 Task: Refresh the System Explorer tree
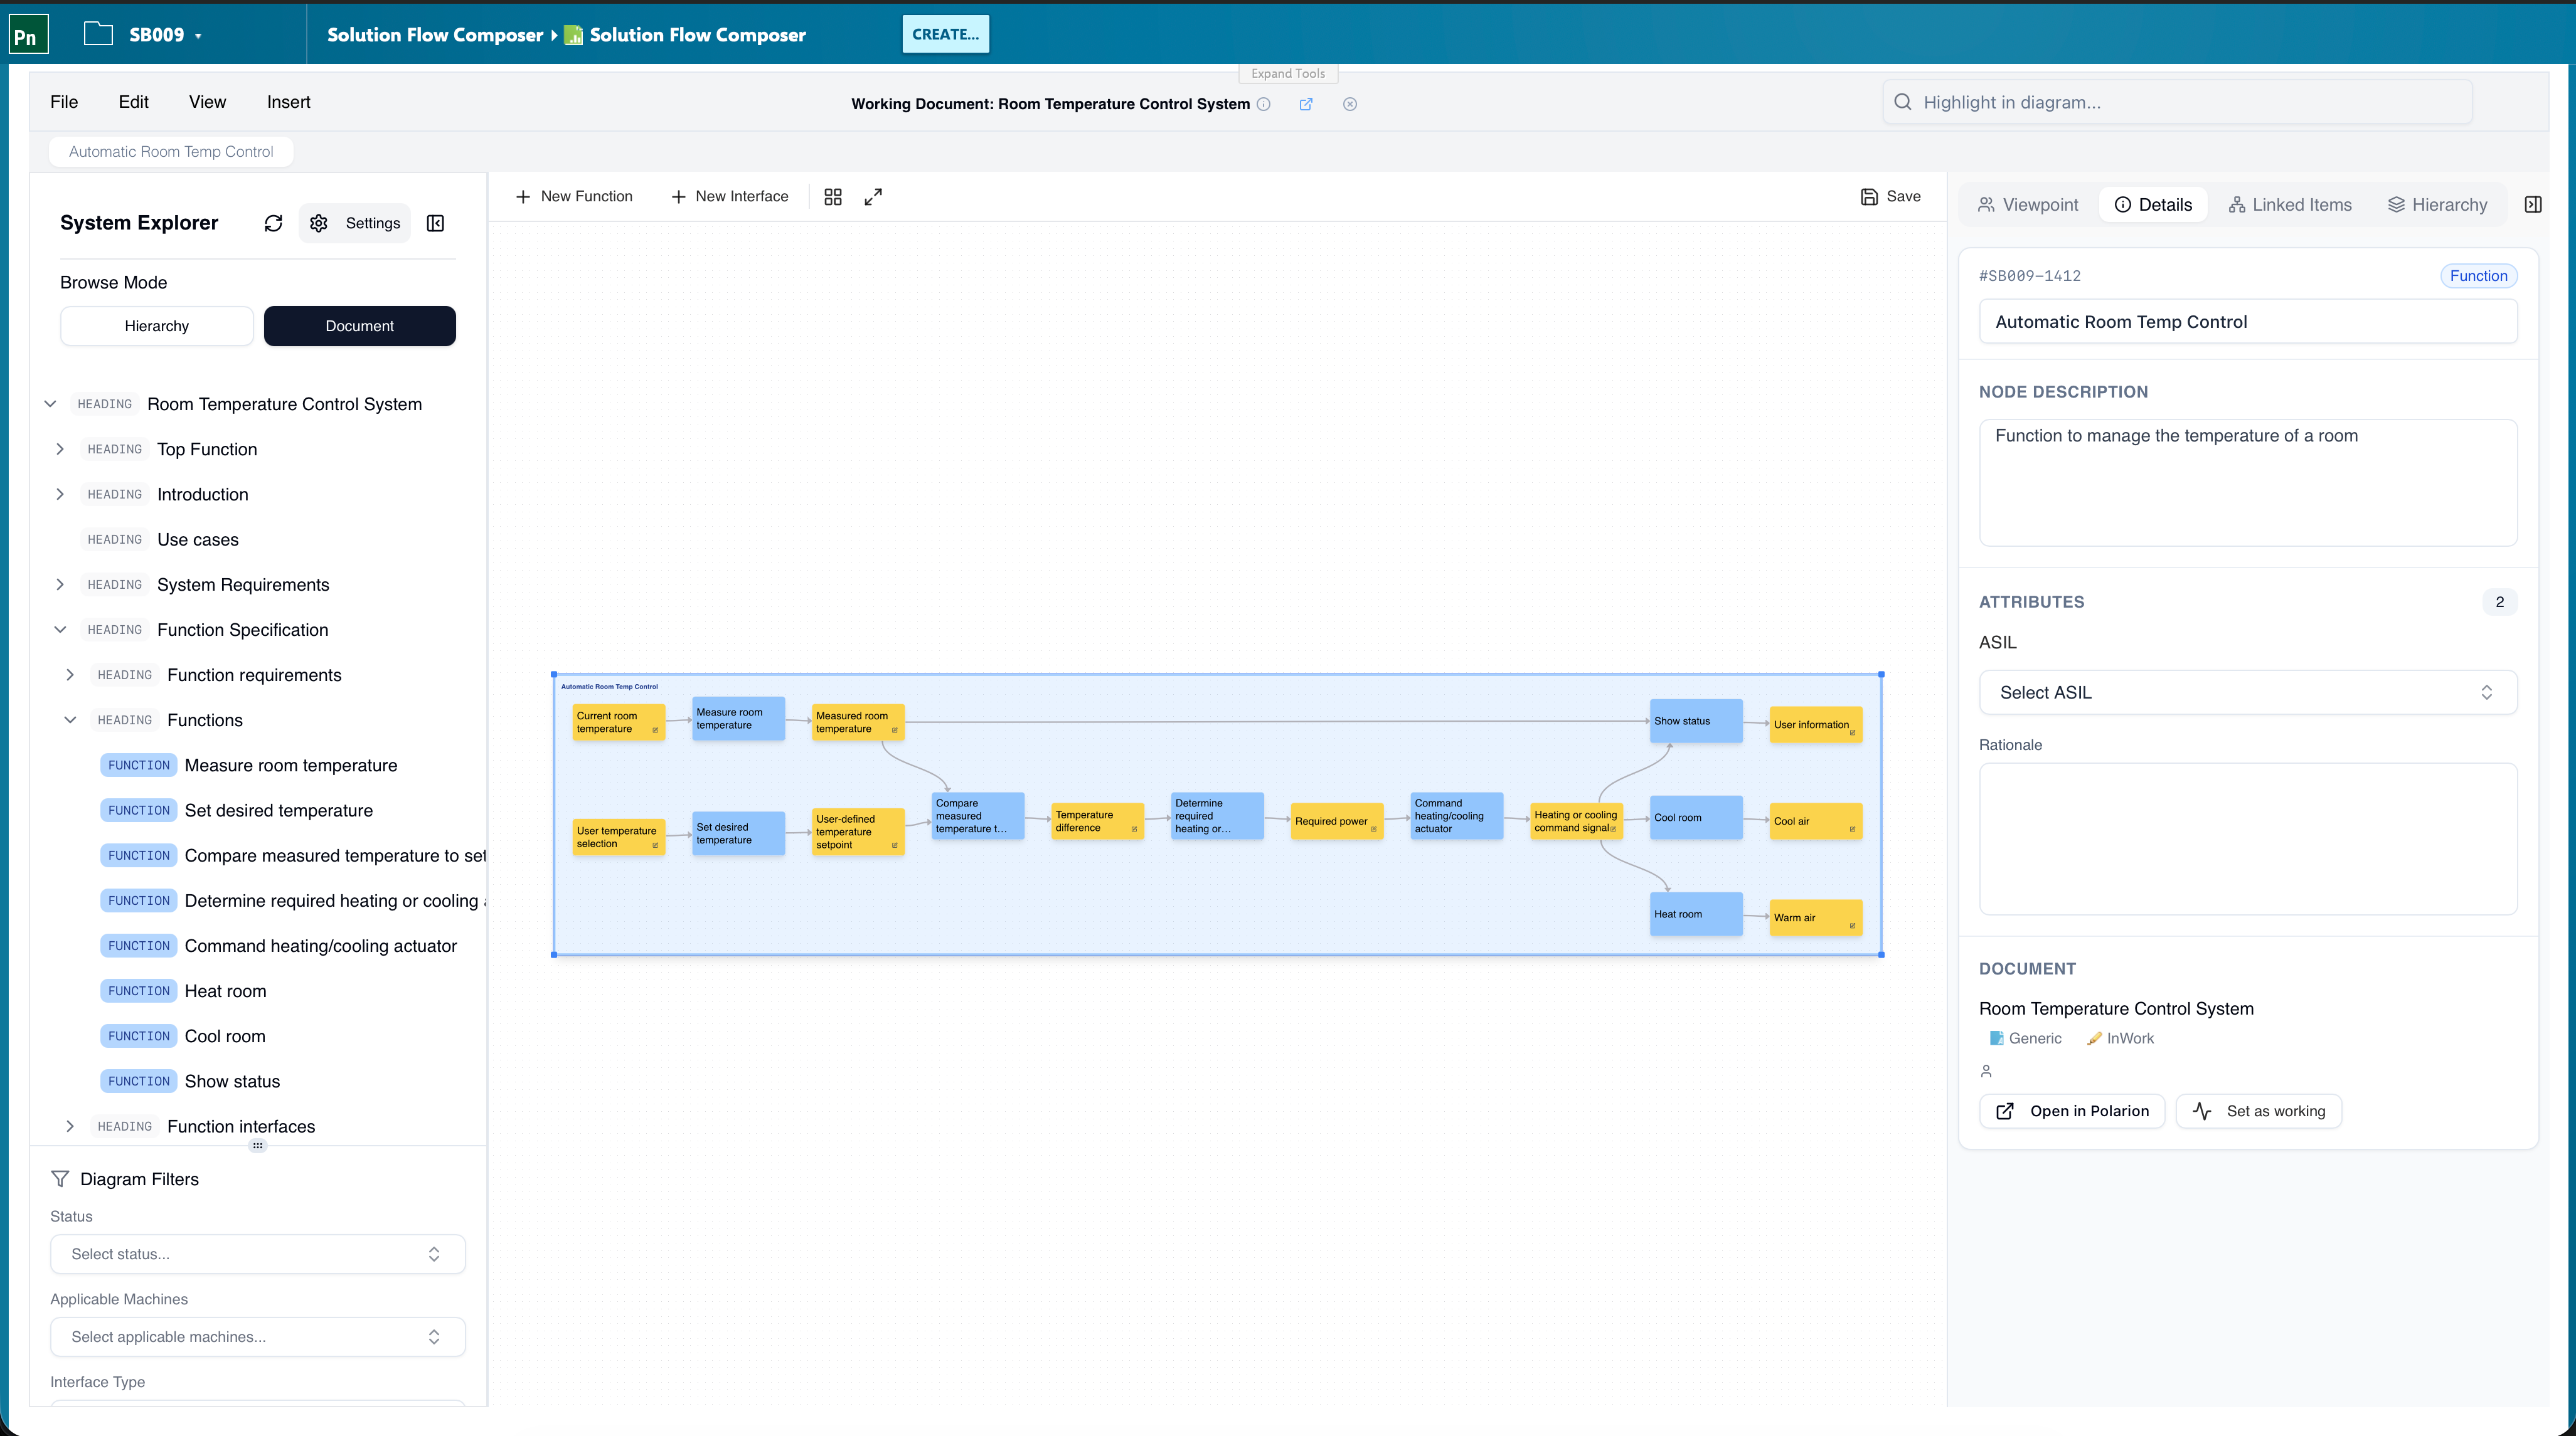(273, 223)
